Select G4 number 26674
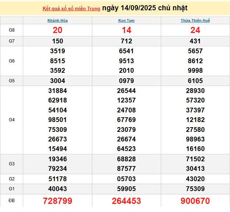 coord(127,139)
